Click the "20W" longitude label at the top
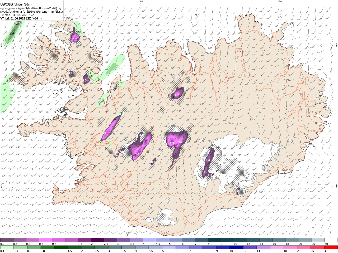 click(x=140, y=1)
